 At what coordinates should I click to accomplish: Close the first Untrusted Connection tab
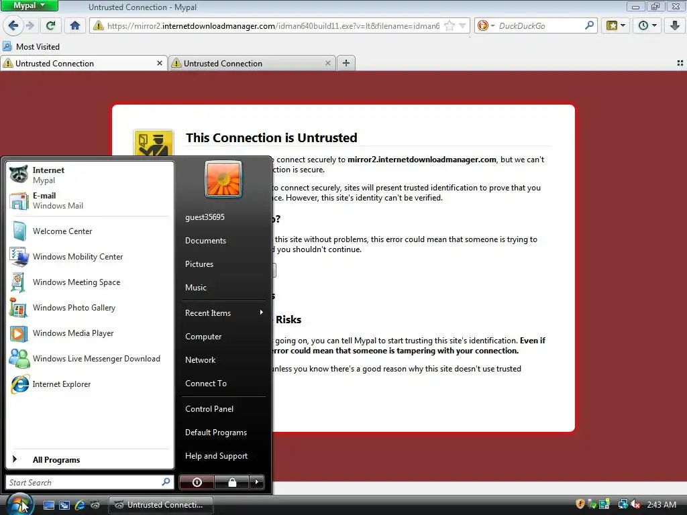coord(160,63)
